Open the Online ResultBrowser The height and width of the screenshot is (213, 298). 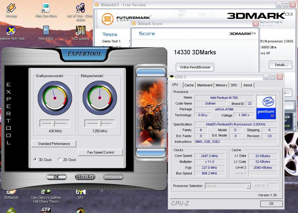[x=195, y=67]
